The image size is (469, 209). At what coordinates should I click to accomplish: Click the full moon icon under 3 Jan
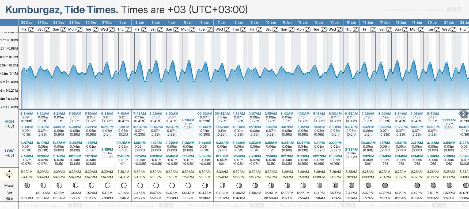(x=156, y=185)
